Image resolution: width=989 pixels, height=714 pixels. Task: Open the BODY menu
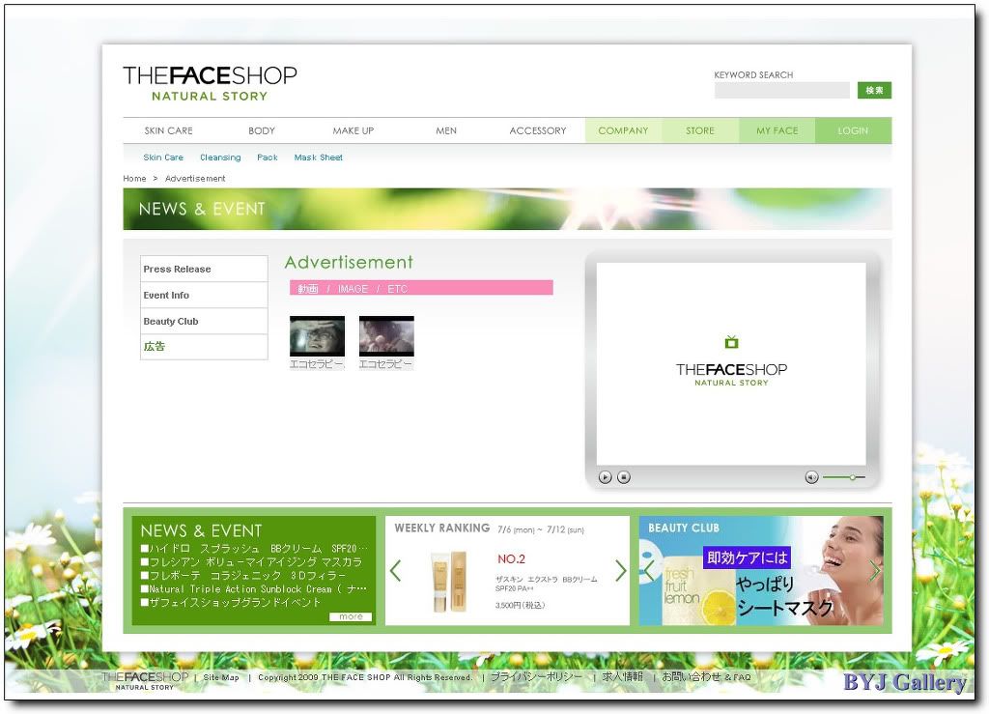click(262, 130)
